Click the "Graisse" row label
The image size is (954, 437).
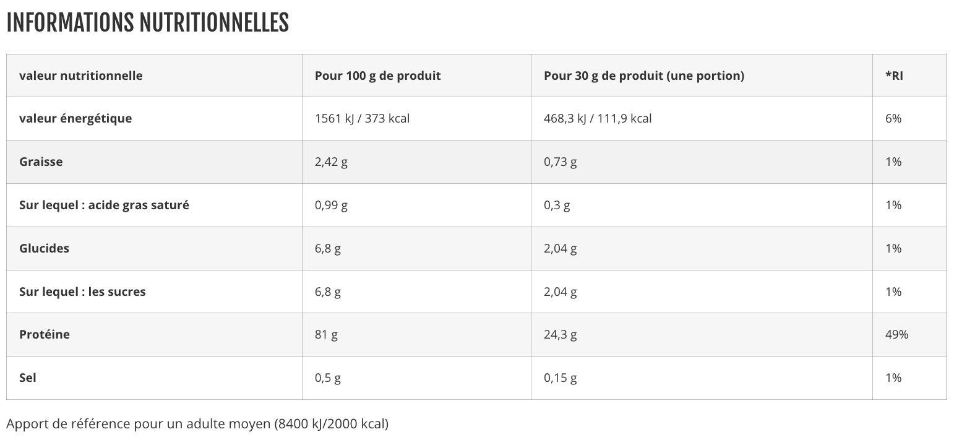[x=41, y=162]
